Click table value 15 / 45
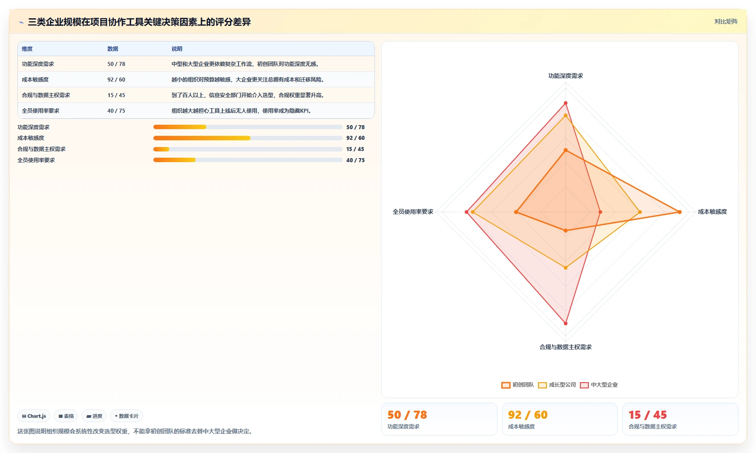Screen dimensions: 756x453 (116, 95)
